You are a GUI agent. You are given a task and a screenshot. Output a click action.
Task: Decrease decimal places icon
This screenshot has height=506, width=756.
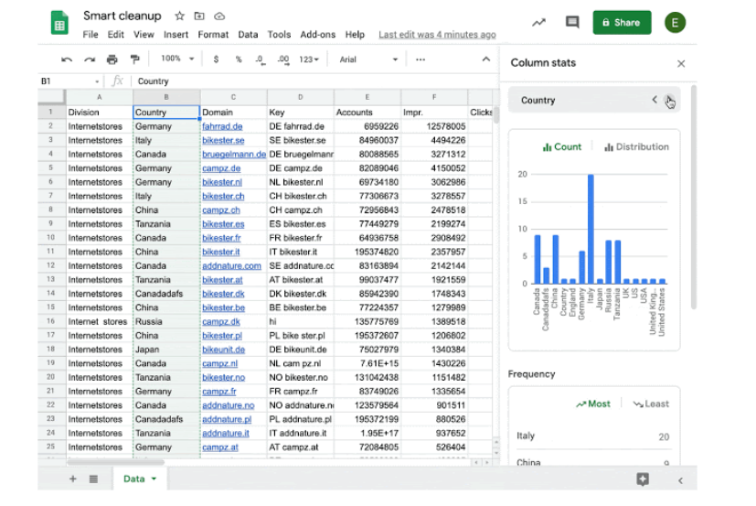click(261, 59)
